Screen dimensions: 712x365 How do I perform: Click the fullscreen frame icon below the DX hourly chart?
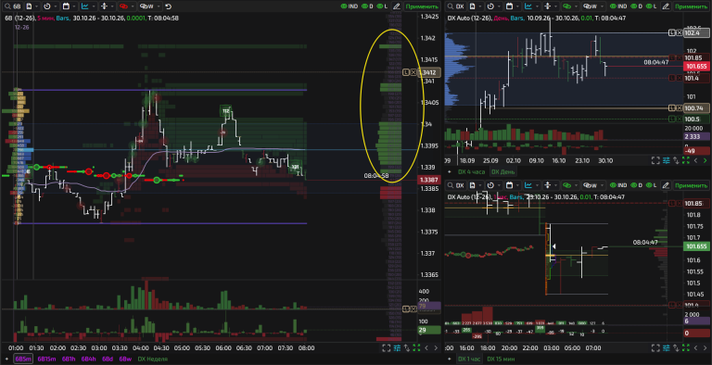(655, 348)
